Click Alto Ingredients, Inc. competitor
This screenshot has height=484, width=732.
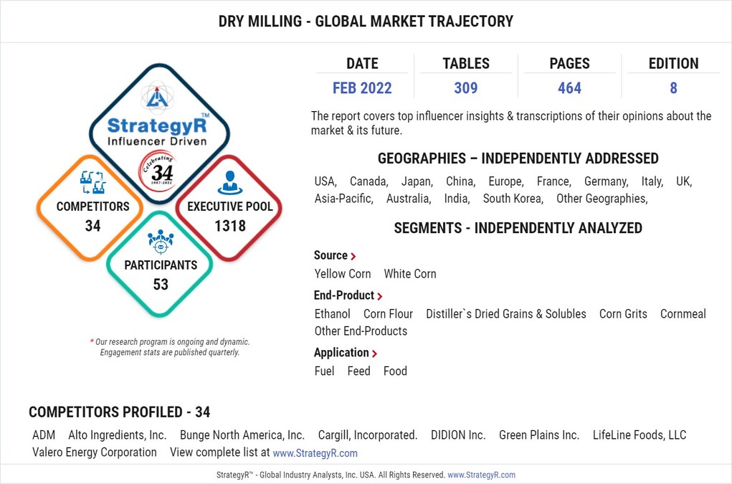[118, 435]
